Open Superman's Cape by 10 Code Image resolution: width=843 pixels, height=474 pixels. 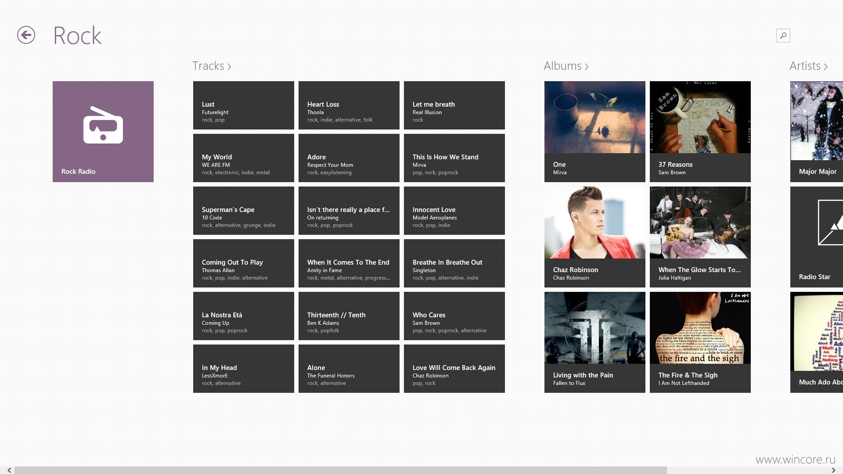click(x=244, y=211)
